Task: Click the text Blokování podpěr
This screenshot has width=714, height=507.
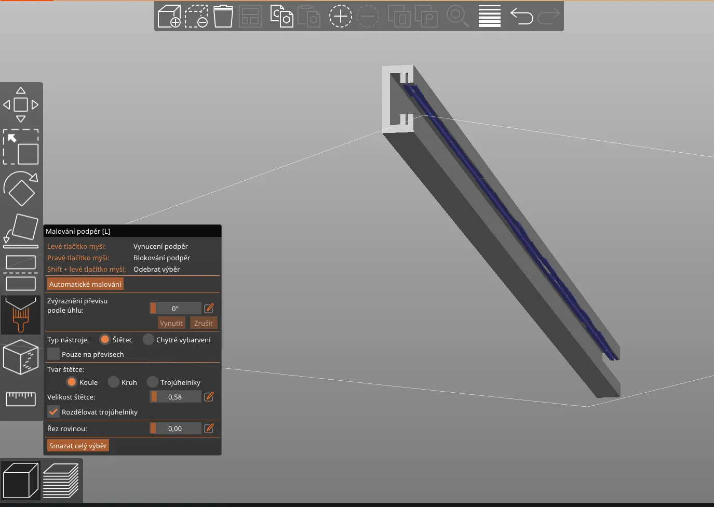Action: 161,258
